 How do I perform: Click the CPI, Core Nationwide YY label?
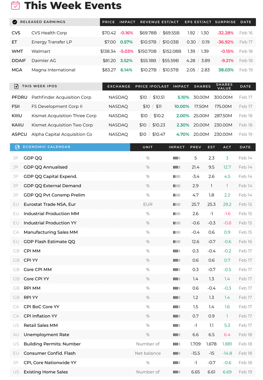(x=50, y=363)
